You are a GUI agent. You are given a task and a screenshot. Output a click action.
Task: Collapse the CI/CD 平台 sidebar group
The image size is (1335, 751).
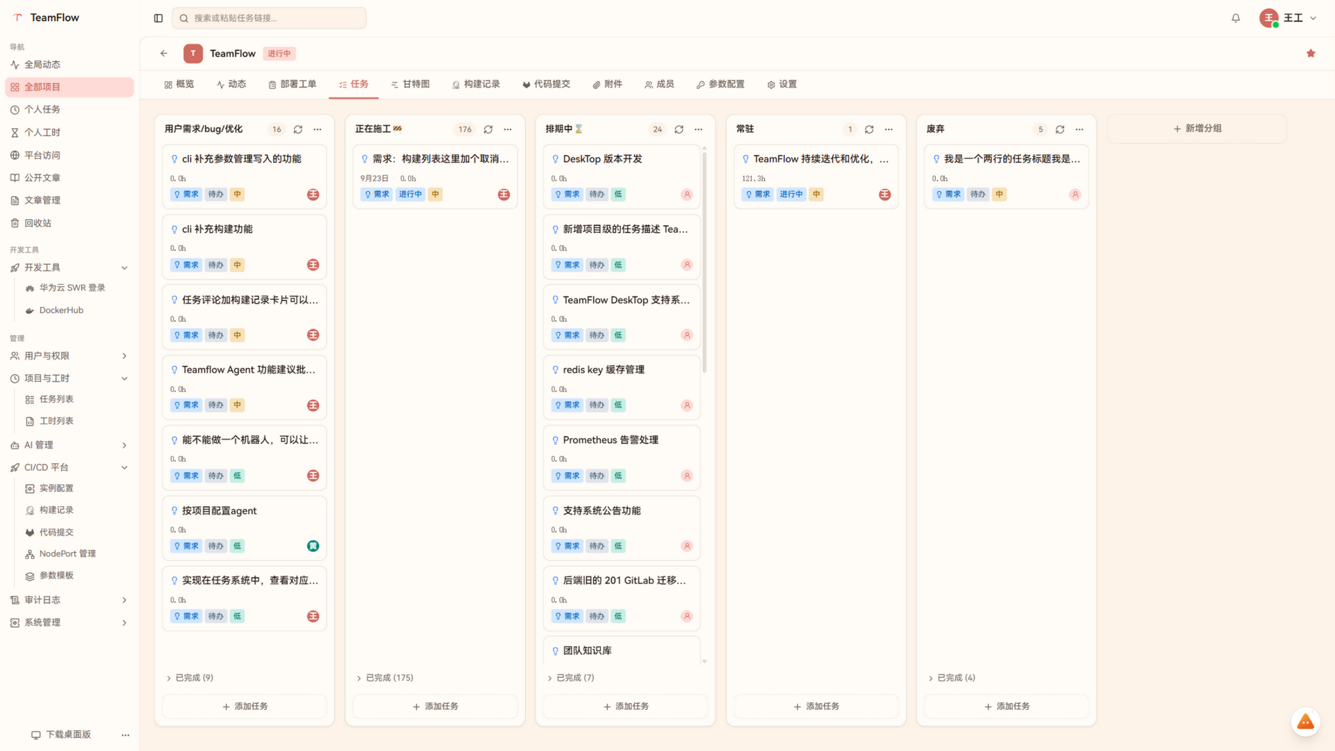tap(124, 468)
